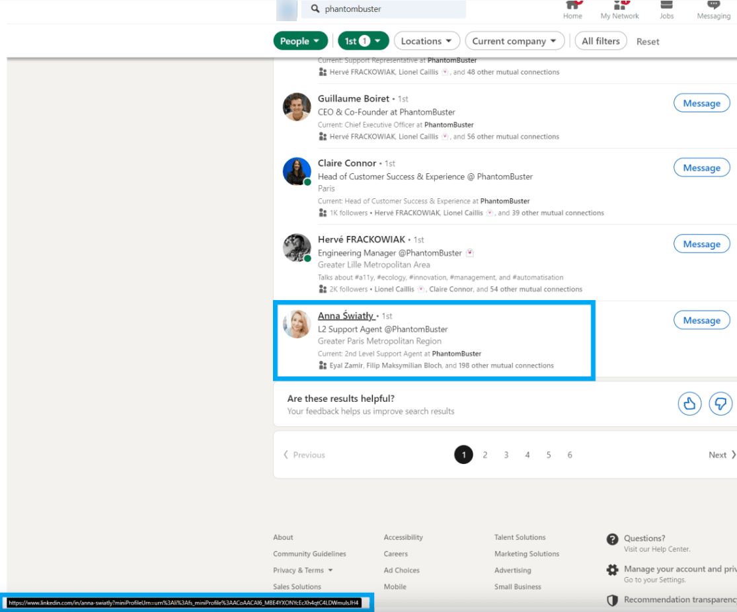Image resolution: width=737 pixels, height=612 pixels.
Task: Open Anna Światły's profile name link
Action: (x=346, y=316)
